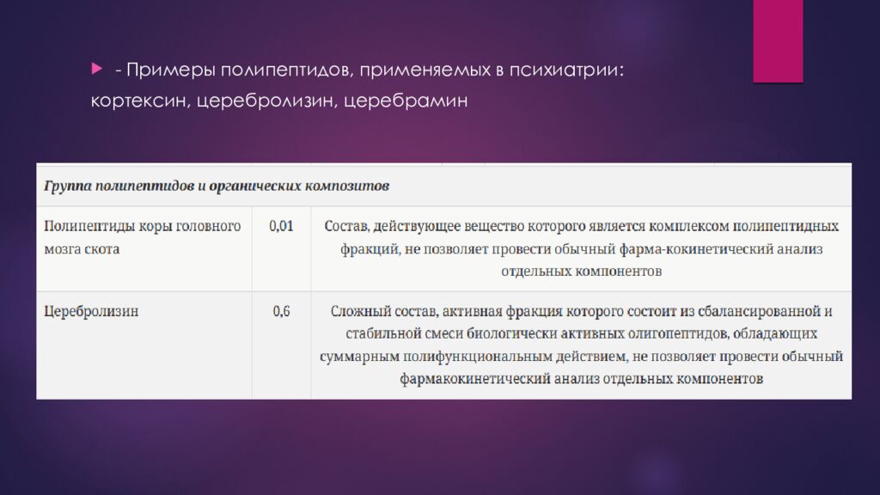The image size is (880, 495).
Task: Click the description starting "Сложный состав, активная фракция"
Action: 581,344
